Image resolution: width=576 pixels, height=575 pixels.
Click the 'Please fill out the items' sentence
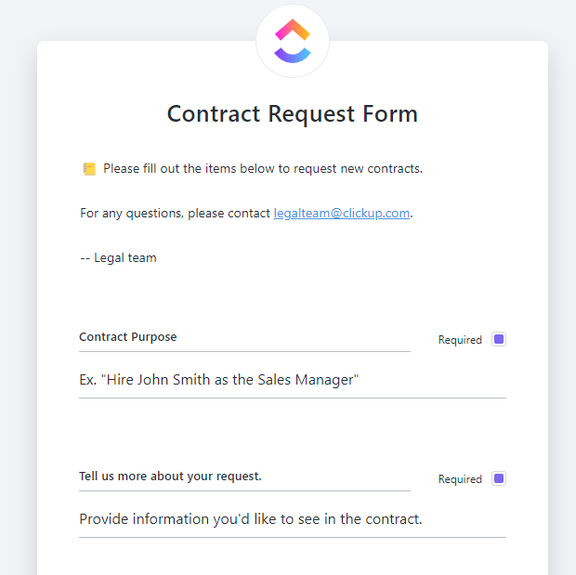click(x=263, y=169)
